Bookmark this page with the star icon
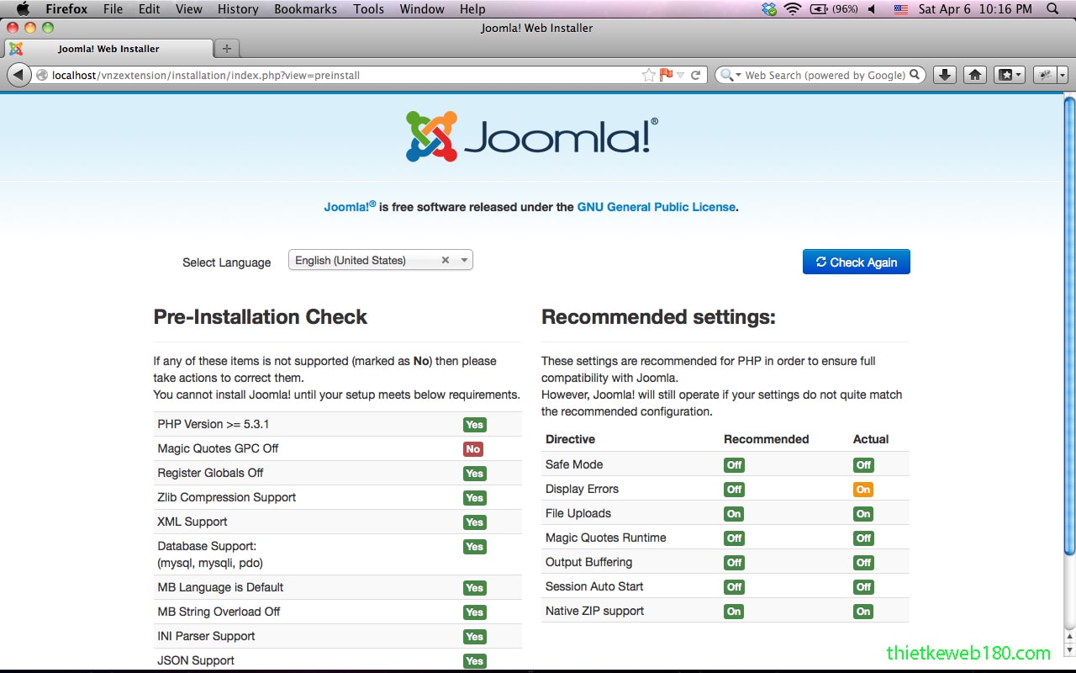This screenshot has height=673, width=1076. point(647,75)
